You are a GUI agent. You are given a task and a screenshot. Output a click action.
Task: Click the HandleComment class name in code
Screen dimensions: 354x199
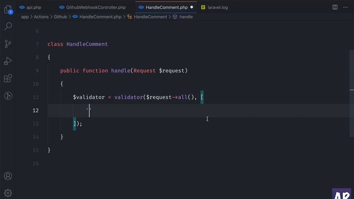tap(87, 44)
